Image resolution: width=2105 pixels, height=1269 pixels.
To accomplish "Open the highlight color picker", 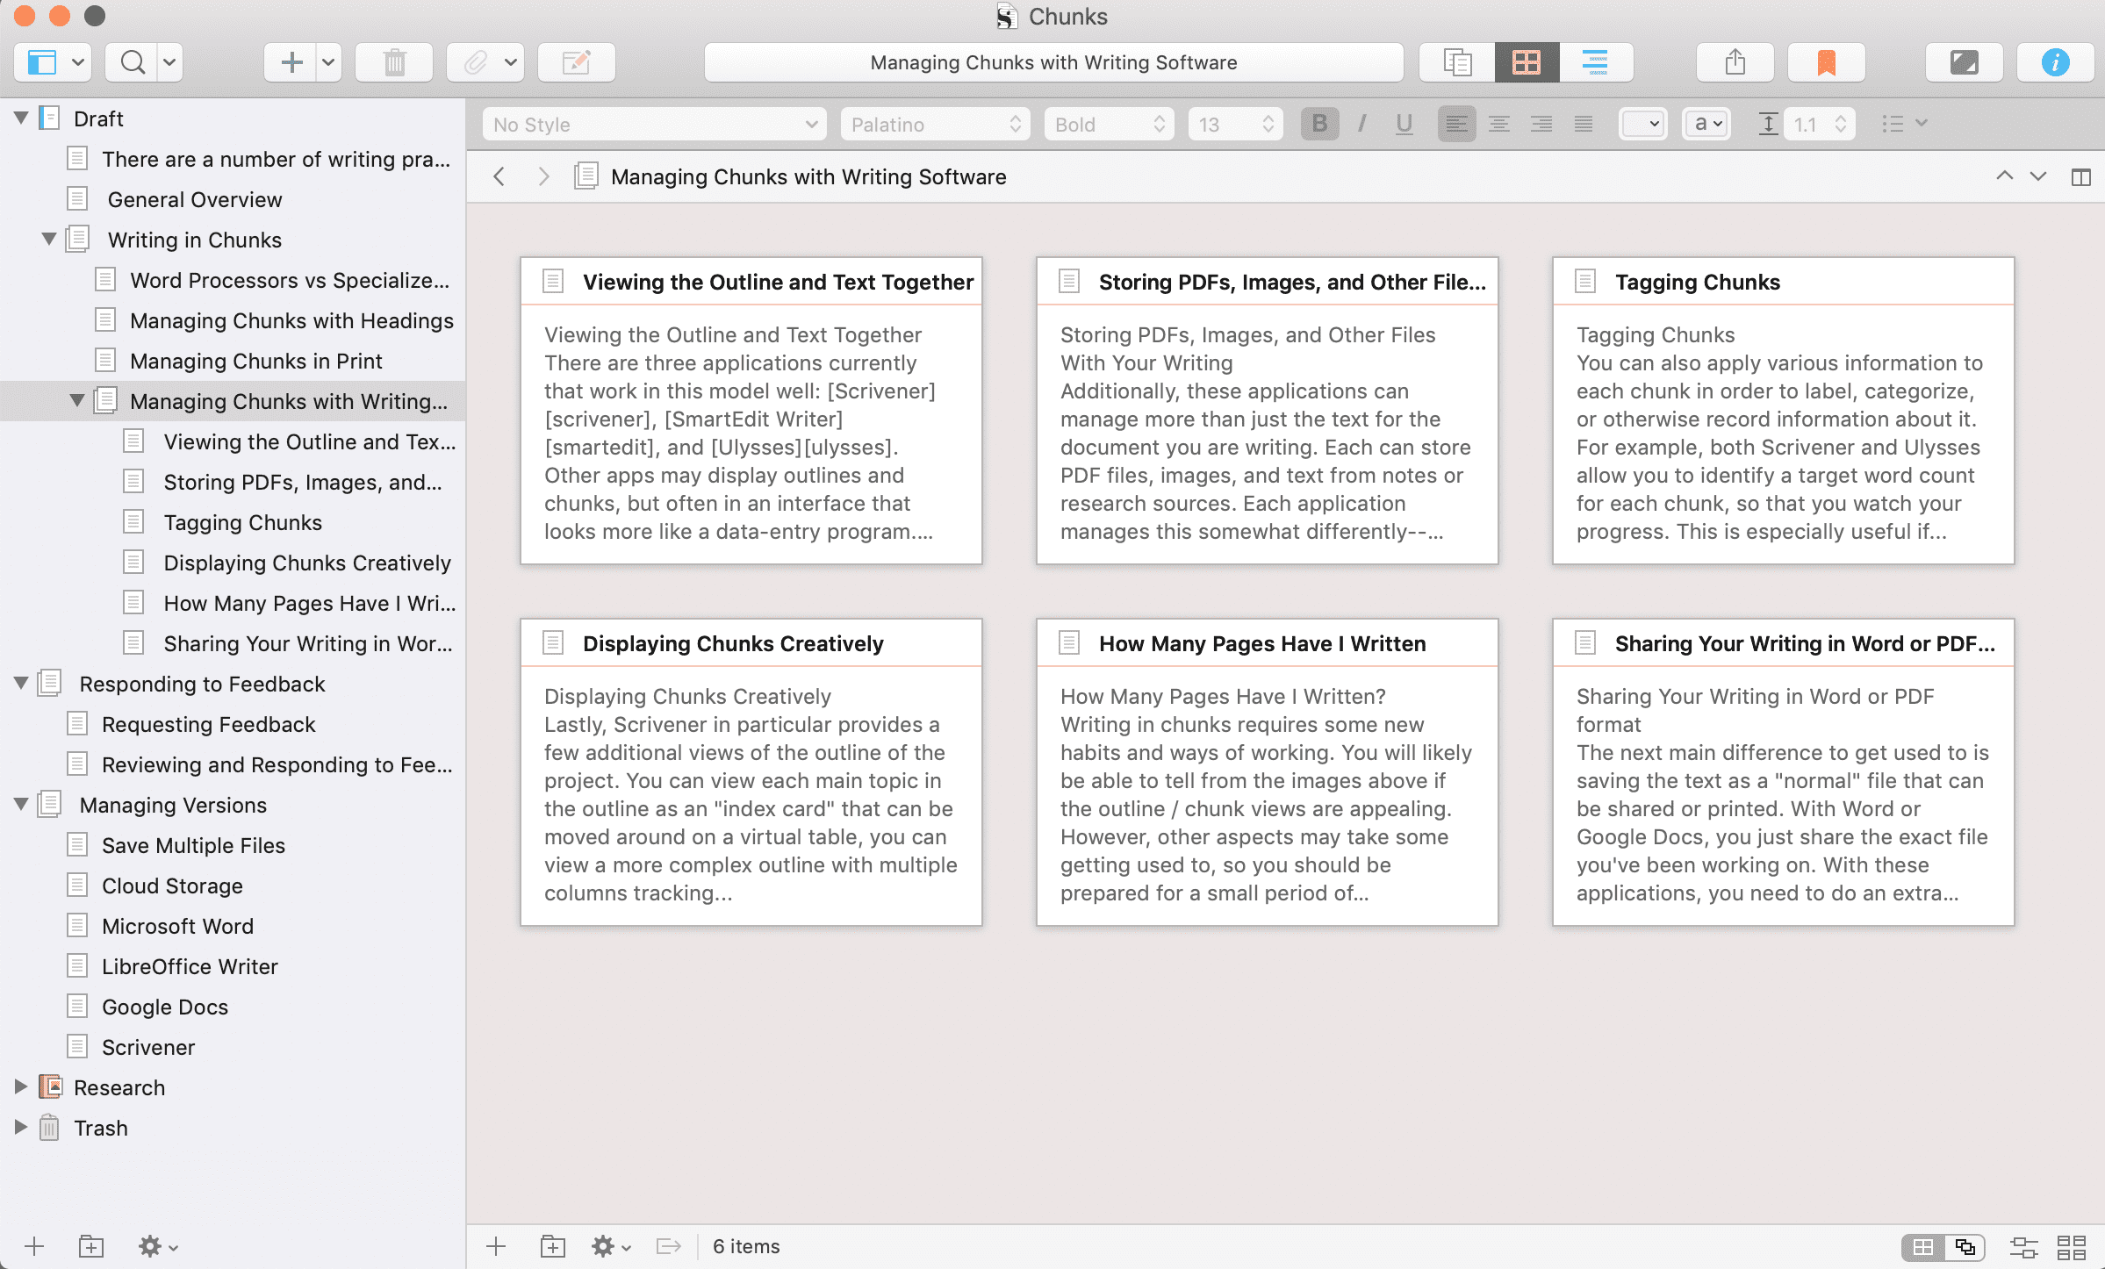I will (x=1706, y=124).
